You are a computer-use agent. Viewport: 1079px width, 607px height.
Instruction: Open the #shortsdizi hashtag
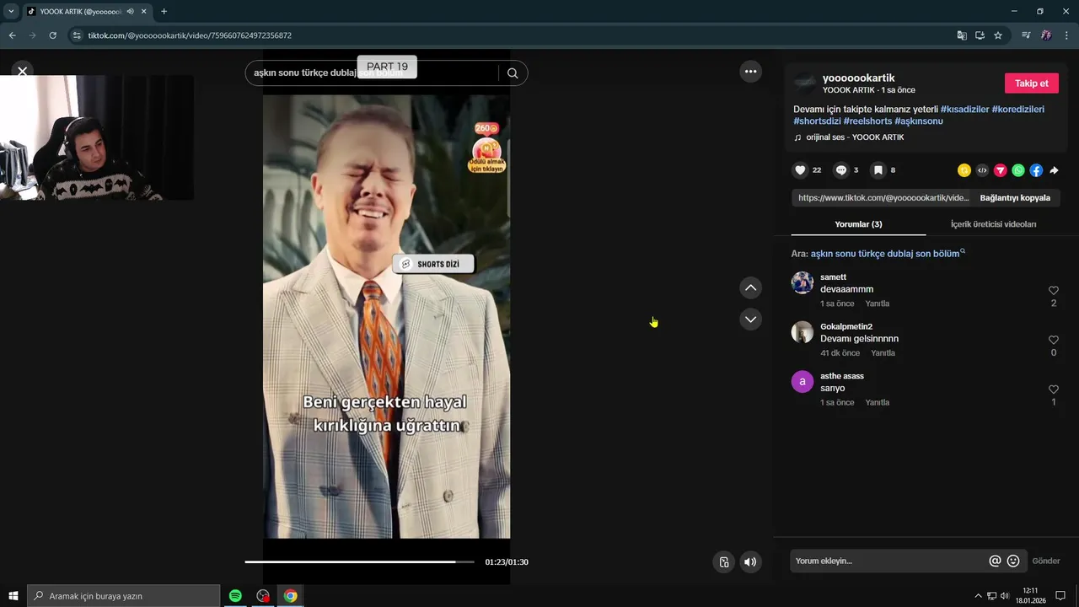pos(817,121)
